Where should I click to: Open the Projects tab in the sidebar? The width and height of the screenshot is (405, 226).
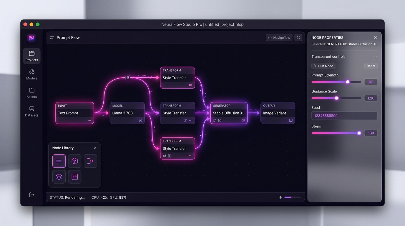pyautogui.click(x=32, y=56)
